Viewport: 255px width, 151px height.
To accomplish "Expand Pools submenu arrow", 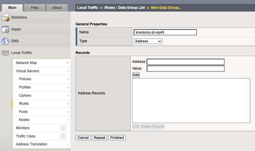I will [68, 112].
